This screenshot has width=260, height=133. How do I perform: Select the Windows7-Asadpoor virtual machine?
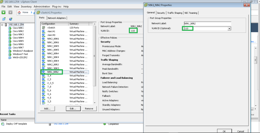pos(23,51)
